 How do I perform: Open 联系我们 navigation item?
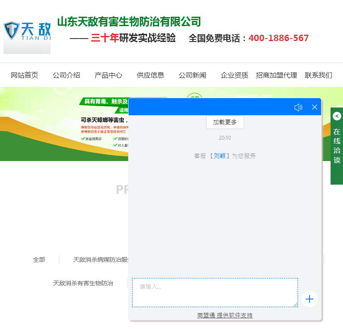click(x=319, y=75)
